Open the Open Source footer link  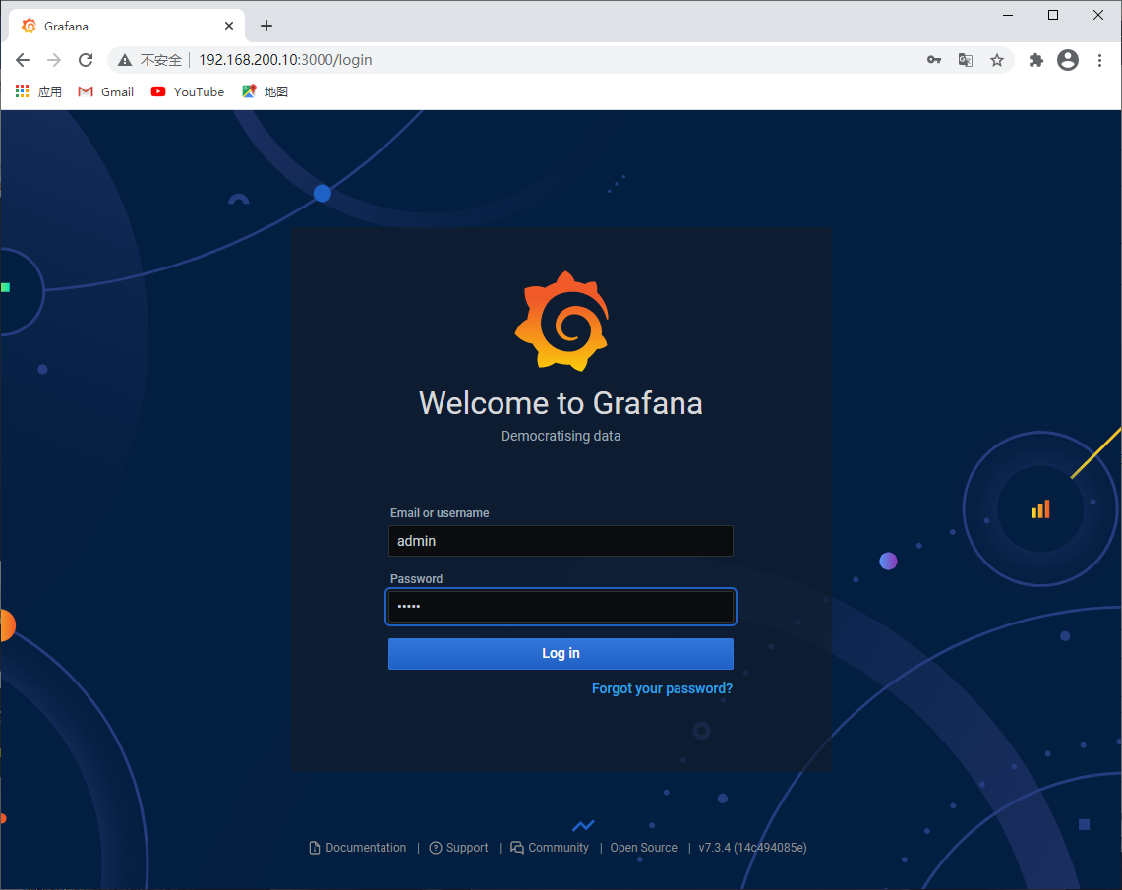(643, 848)
